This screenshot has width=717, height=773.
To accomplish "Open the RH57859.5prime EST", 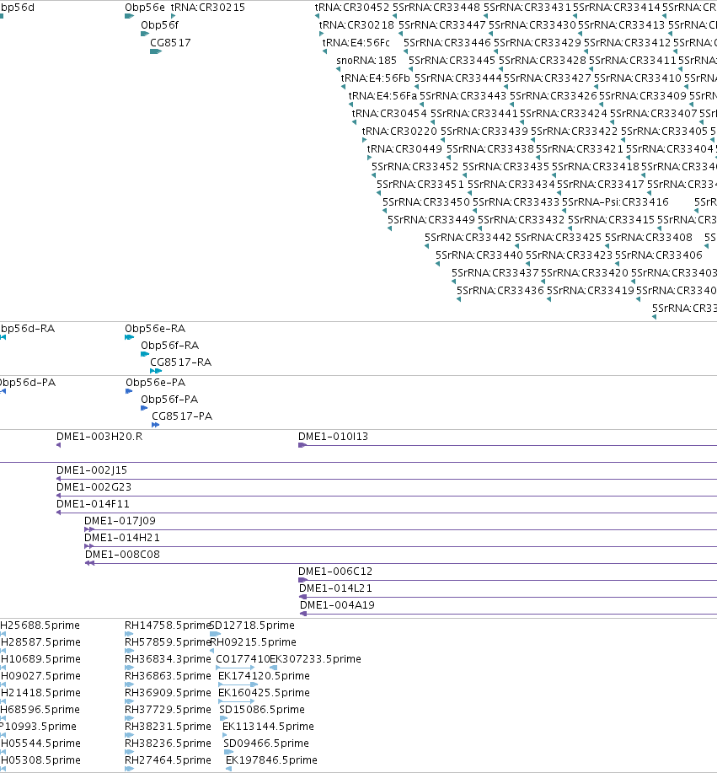I will point(168,642).
